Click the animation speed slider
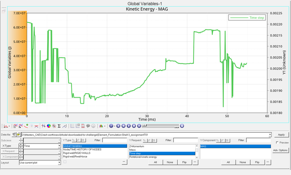Viewport: 291px width, 175px height. coord(160,126)
